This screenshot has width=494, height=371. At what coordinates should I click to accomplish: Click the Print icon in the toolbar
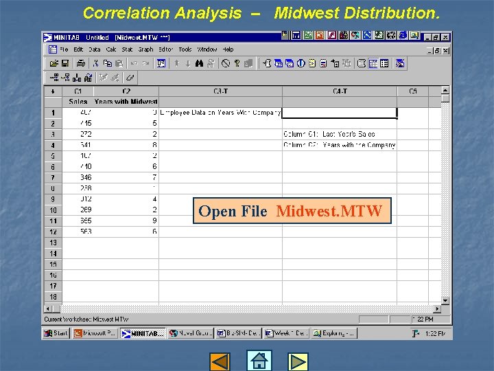(81, 63)
